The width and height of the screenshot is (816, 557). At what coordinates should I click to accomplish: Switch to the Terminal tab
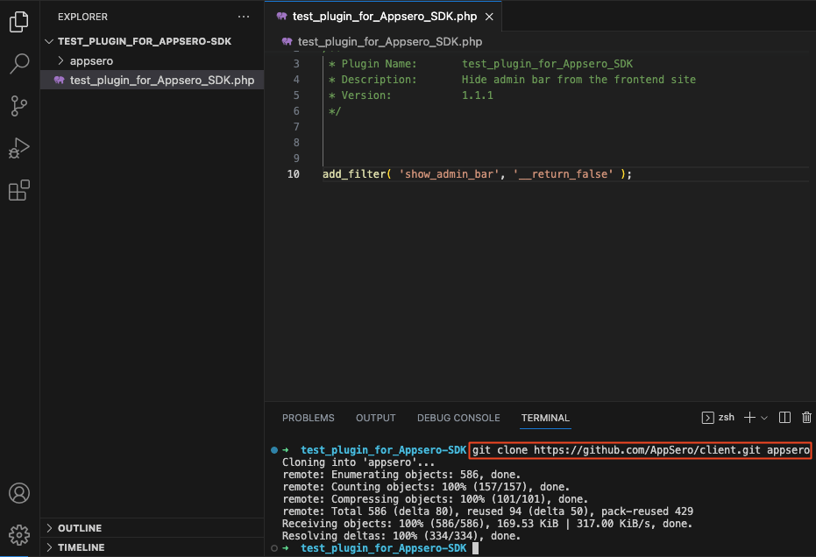[x=545, y=418]
